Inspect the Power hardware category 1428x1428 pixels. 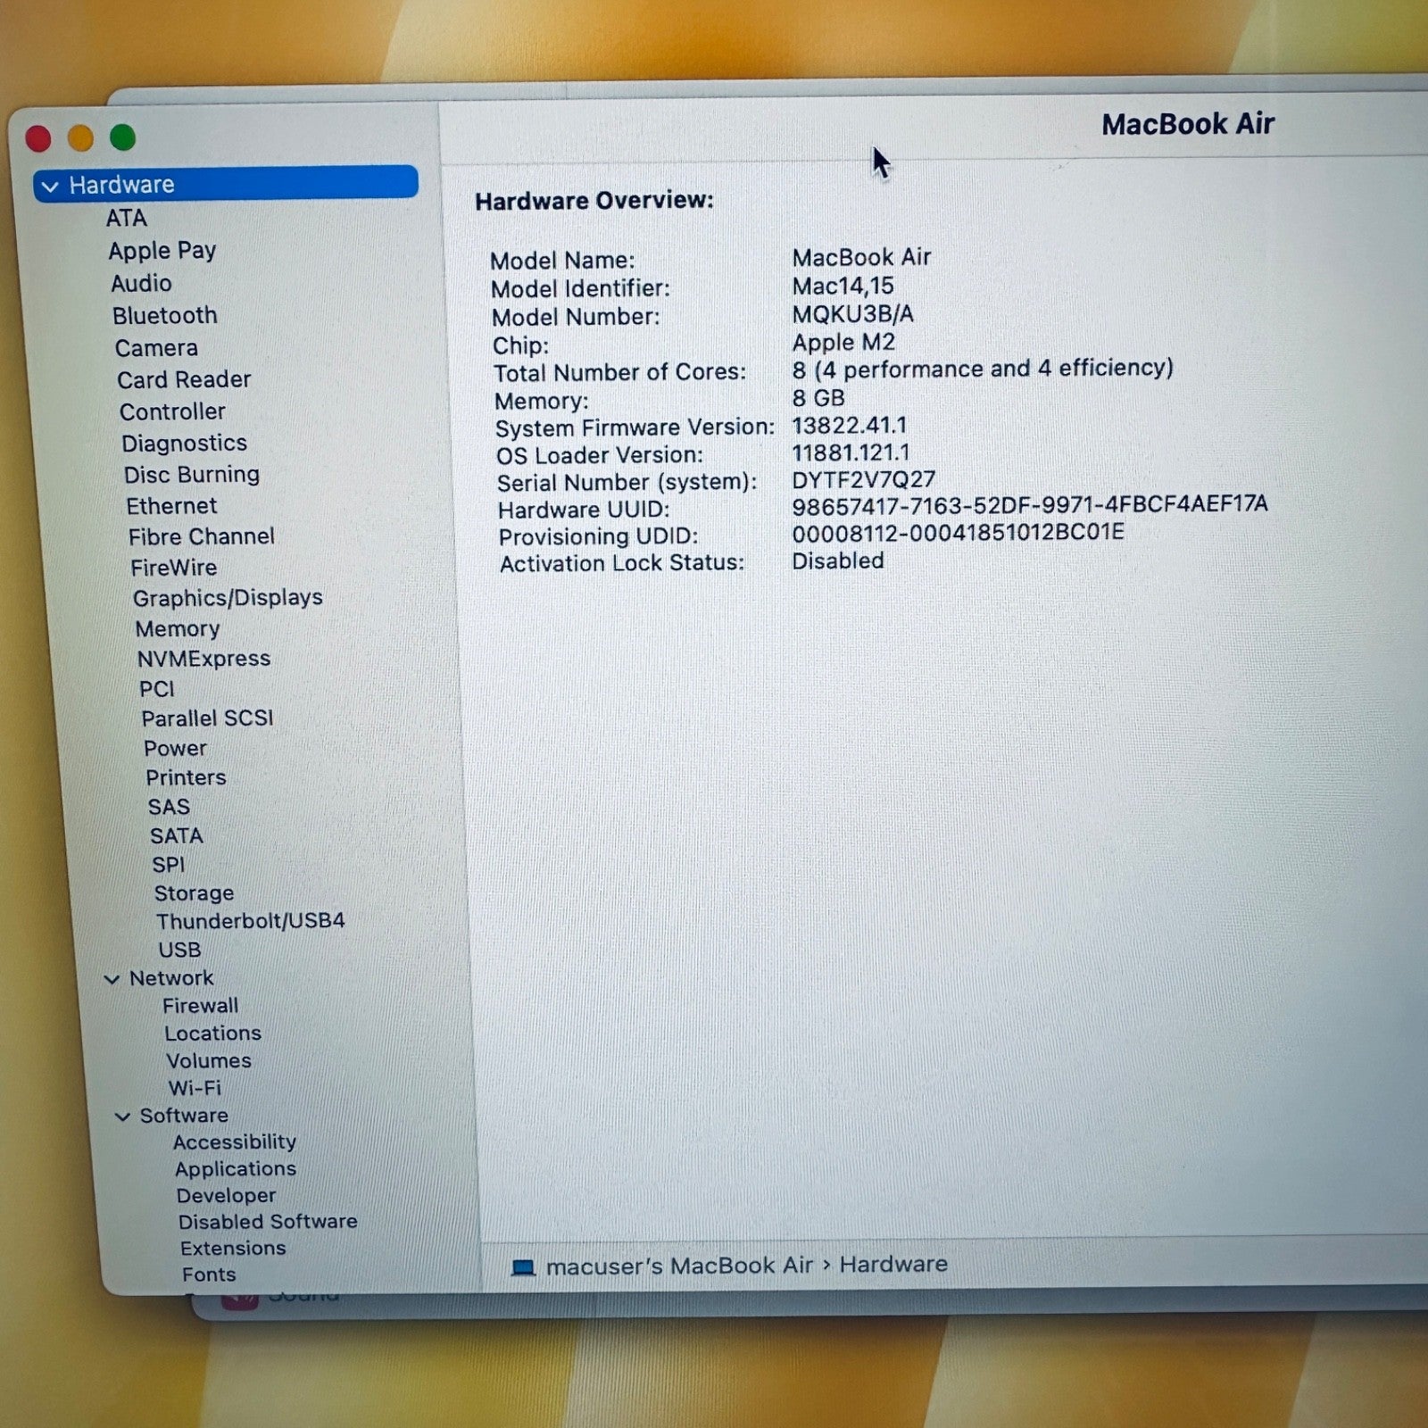175,748
